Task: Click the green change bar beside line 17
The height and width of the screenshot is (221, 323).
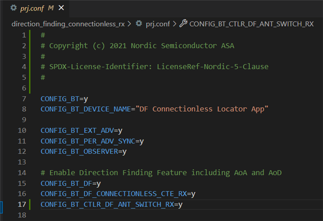Action: click(30, 204)
